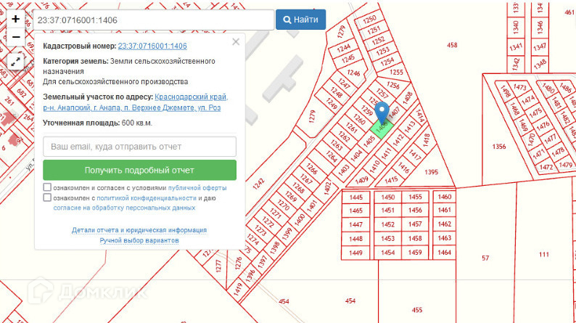This screenshot has width=576, height=323.
Task: Select parcel 1395 on the map
Action: pos(431,172)
